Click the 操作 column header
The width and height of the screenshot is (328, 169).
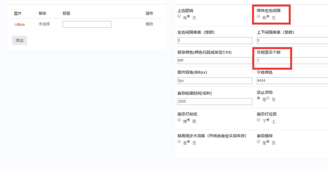[149, 13]
